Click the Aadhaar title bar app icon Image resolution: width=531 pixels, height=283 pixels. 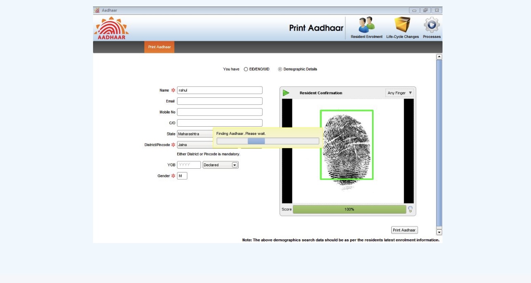(x=97, y=10)
